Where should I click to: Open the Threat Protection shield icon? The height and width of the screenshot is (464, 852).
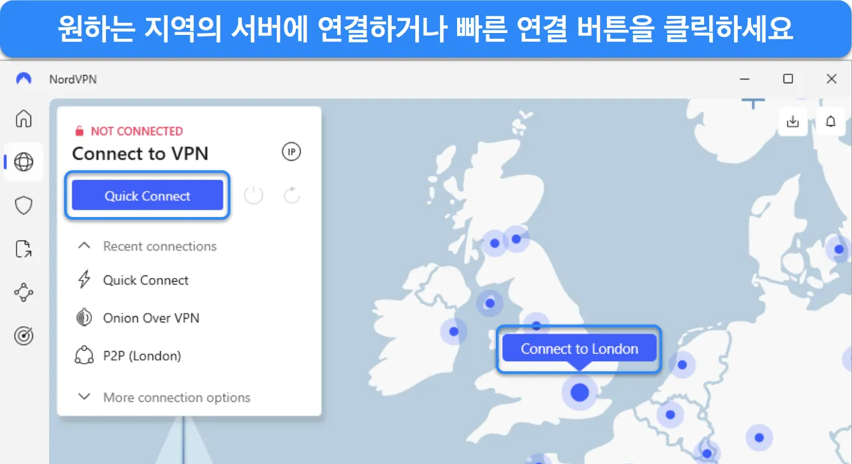point(23,206)
